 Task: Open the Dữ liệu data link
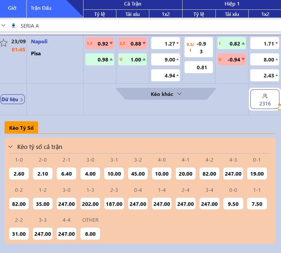point(12,100)
